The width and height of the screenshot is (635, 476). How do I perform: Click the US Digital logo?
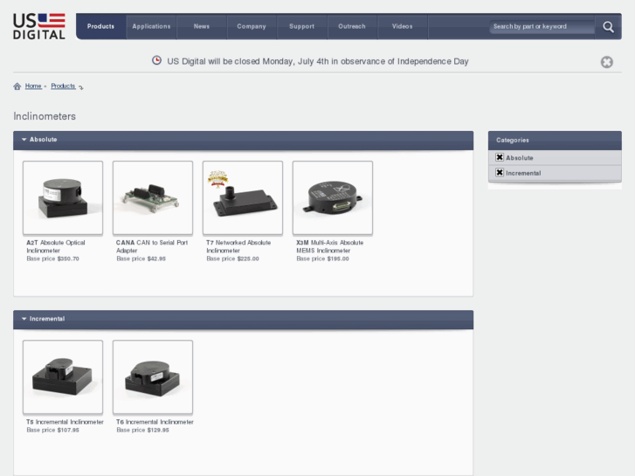click(x=39, y=26)
